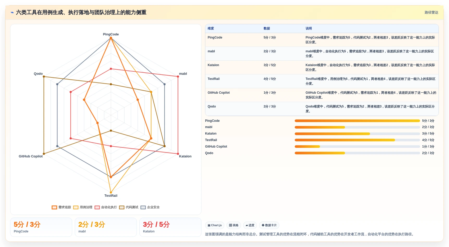Toggle the 需求追踪 legend swatch
This screenshot has width=449, height=247.
[x=54, y=207]
